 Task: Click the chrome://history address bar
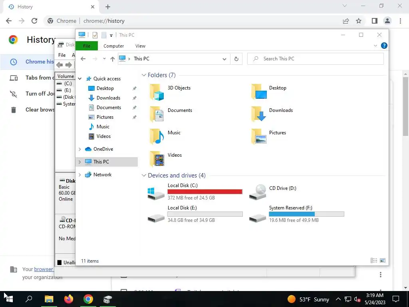(103, 21)
